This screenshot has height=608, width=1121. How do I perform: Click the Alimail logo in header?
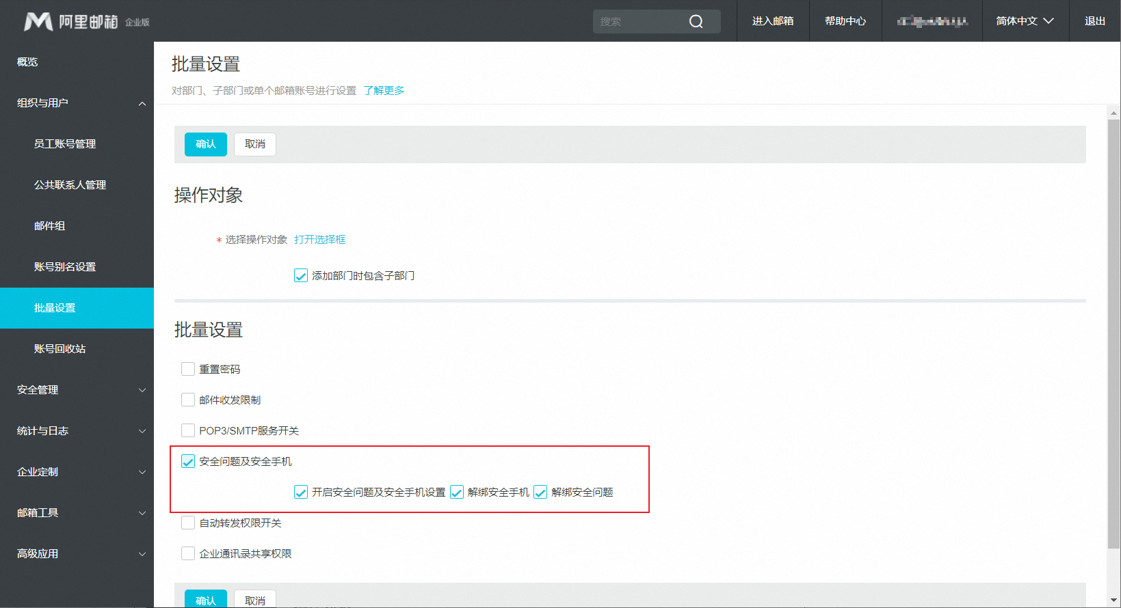[87, 21]
